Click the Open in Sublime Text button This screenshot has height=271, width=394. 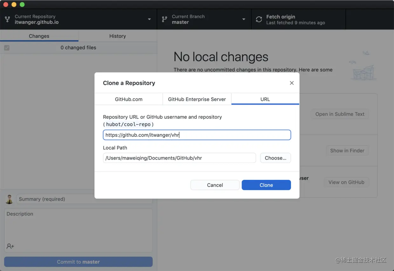click(x=340, y=114)
